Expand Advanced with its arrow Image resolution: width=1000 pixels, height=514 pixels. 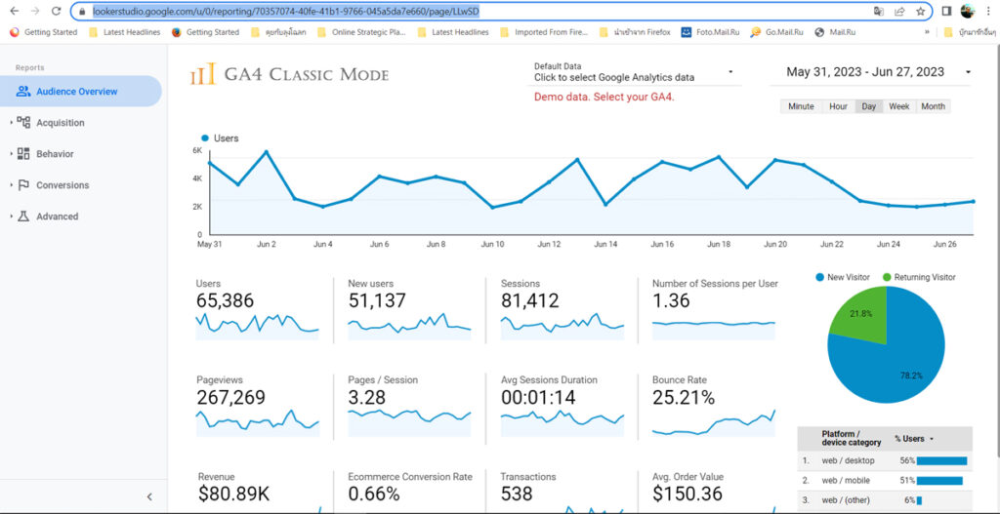(12, 216)
